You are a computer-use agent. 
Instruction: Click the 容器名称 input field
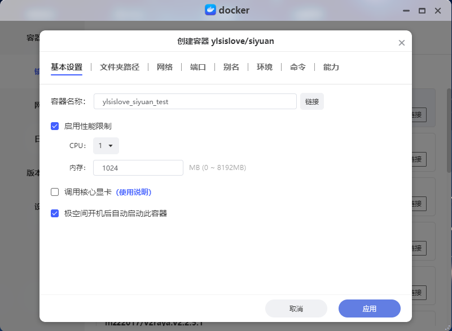click(195, 102)
